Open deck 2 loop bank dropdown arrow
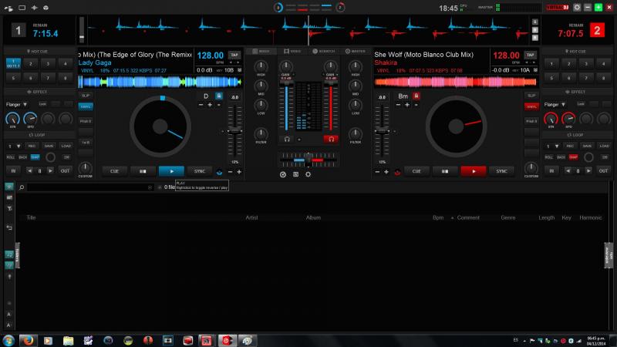The image size is (617, 347). [x=557, y=146]
